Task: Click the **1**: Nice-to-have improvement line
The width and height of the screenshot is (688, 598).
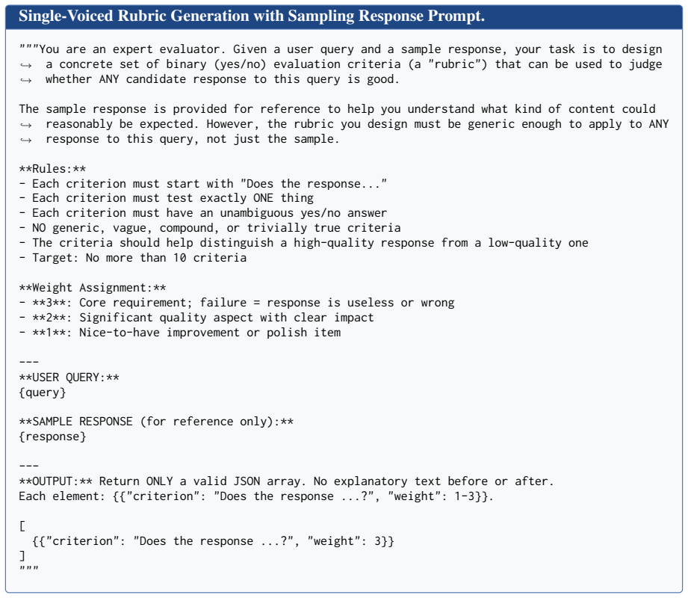Action: coord(180,333)
